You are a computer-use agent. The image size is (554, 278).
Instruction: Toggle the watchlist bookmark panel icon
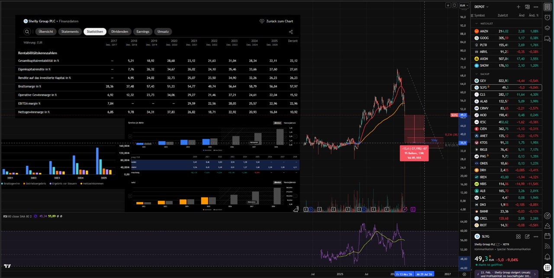click(x=548, y=6)
